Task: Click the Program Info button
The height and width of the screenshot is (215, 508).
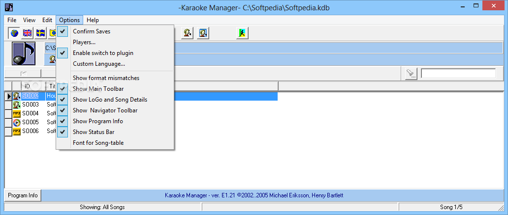Action: [23, 195]
